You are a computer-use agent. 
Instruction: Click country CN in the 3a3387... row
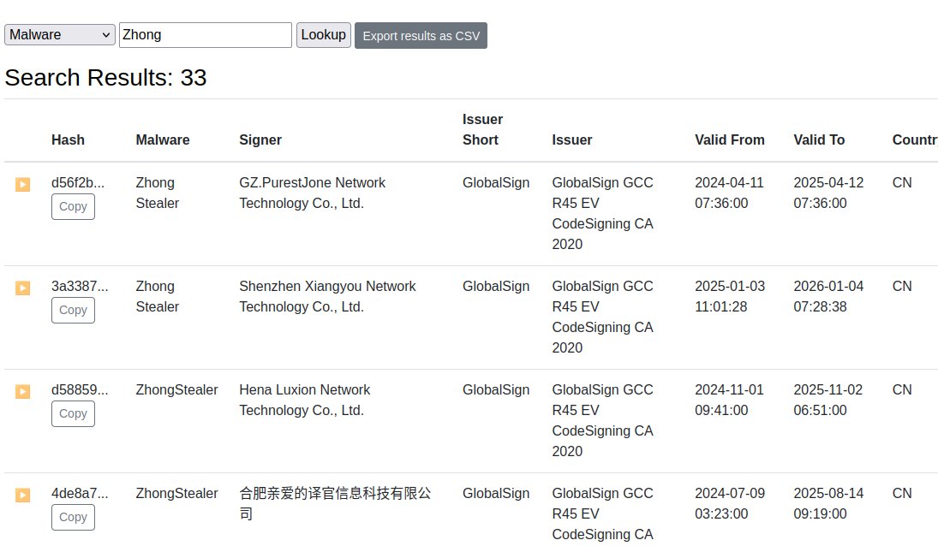pyautogui.click(x=902, y=286)
